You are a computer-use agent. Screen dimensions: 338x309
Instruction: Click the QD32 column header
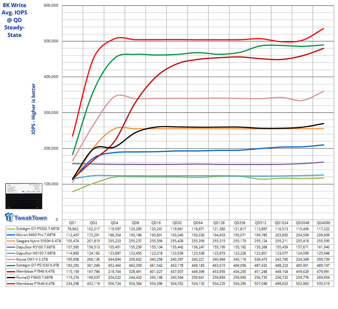coord(177,223)
